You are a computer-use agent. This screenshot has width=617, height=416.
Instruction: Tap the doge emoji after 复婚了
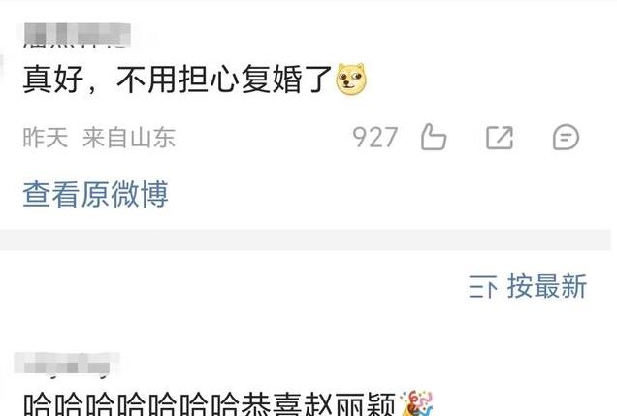pyautogui.click(x=351, y=80)
